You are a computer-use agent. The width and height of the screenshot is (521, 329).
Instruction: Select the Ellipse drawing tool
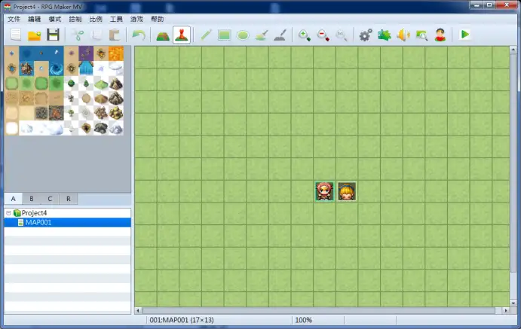coord(243,35)
